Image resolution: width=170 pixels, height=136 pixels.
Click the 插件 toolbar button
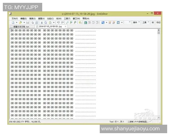tap(135, 22)
